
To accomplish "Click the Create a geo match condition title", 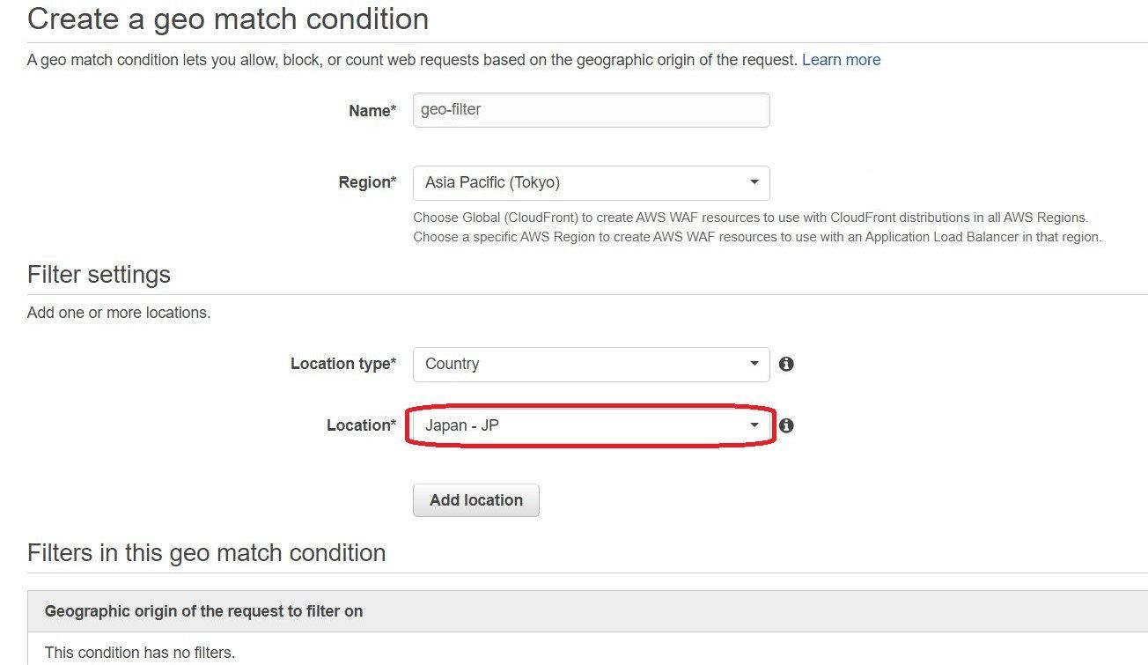I will tap(228, 18).
